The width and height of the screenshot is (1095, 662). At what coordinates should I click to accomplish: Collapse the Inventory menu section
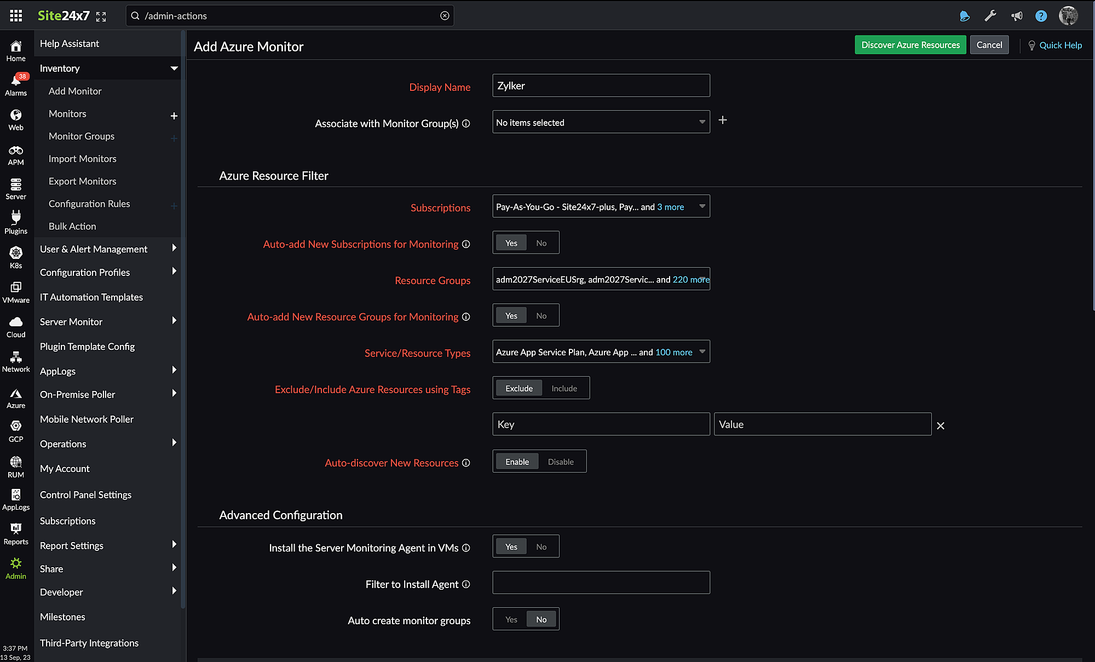tap(174, 68)
